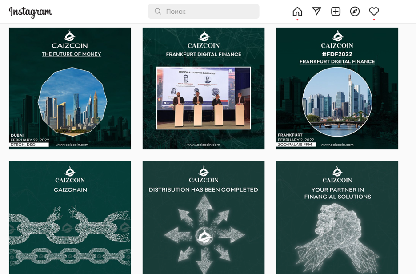The height and width of the screenshot is (274, 416).
Task: Open activity heart icon
Action: (x=374, y=12)
